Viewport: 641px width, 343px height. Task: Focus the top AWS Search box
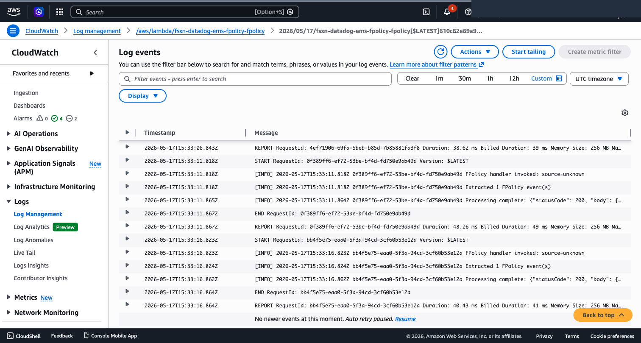click(x=185, y=12)
